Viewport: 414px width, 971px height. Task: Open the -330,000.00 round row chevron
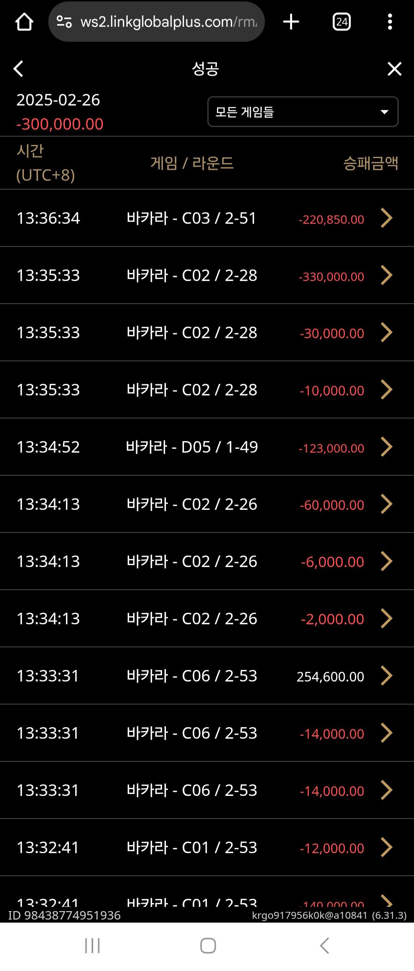pos(386,275)
